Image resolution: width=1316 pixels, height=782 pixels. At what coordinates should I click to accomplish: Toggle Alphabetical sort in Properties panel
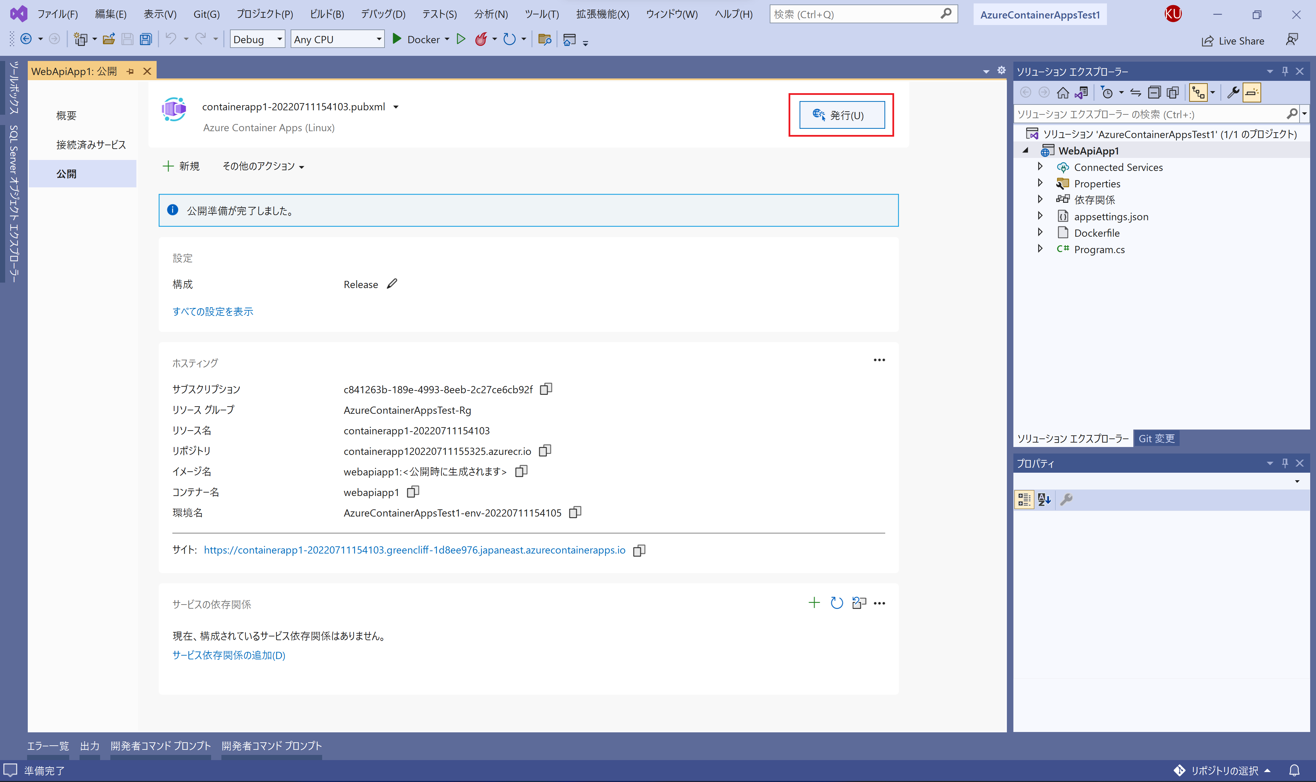pos(1044,499)
